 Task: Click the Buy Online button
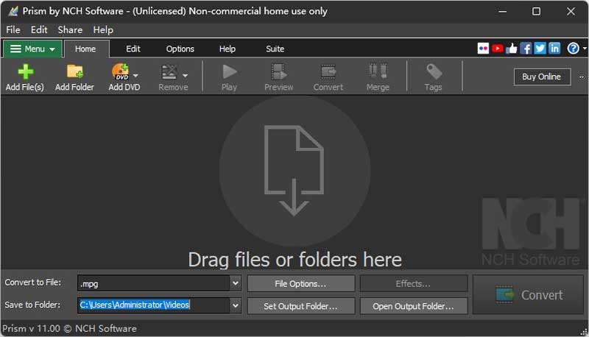point(542,77)
